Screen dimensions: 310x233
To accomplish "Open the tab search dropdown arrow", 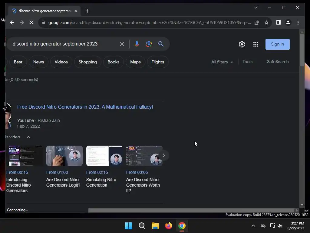I will coord(256,8).
